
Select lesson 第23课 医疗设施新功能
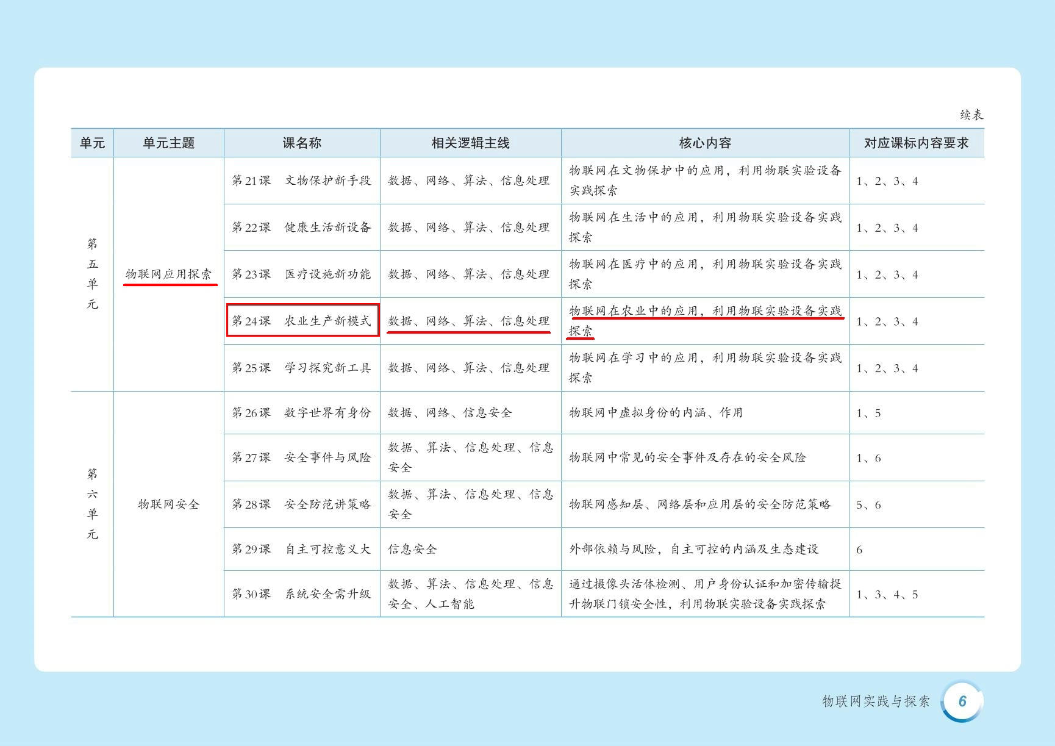(302, 274)
